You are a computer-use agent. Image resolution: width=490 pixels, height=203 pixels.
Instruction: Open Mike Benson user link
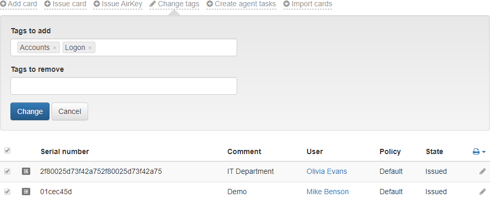[327, 192]
